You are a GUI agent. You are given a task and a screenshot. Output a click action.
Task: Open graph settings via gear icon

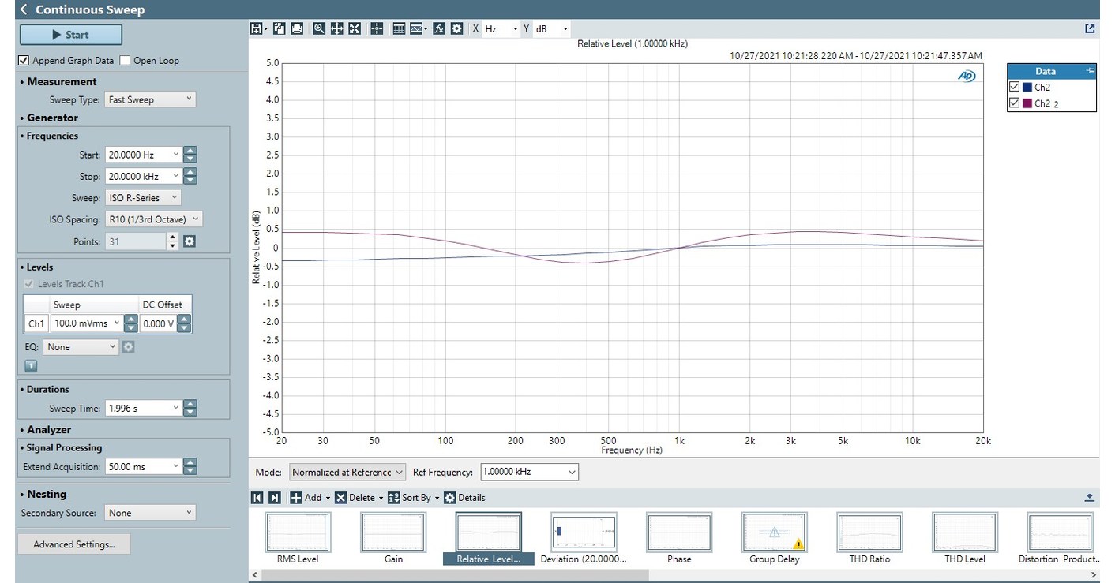coord(456,28)
